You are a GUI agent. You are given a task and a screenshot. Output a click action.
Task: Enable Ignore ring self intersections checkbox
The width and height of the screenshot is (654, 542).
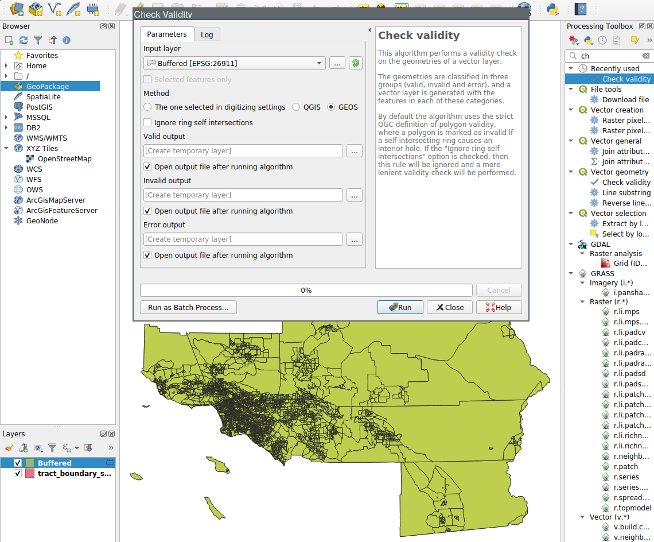(x=148, y=122)
